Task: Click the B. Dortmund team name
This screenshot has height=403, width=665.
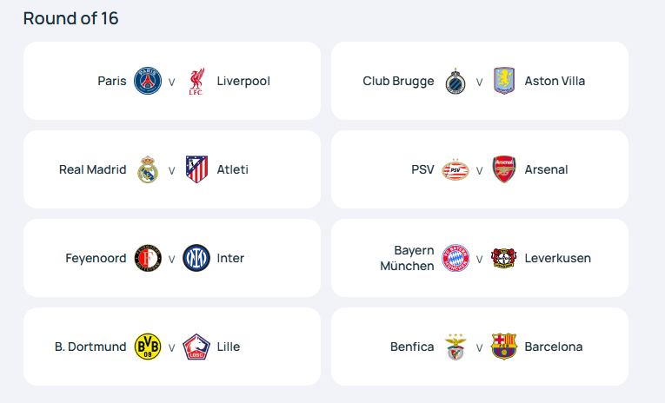Action: coord(90,347)
